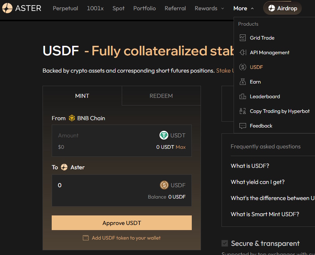Click the Aster logo icon
Screen dimensions: 315x255
pyautogui.click(x=7, y=8)
